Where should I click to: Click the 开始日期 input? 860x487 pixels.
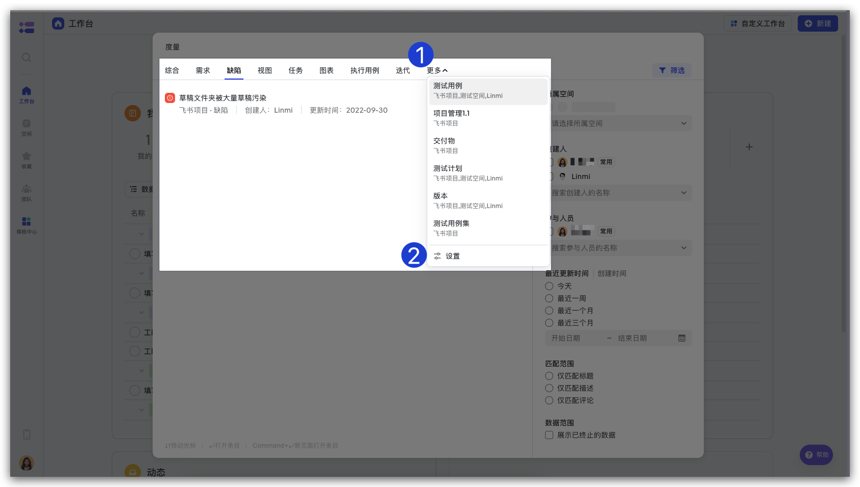pyautogui.click(x=566, y=338)
